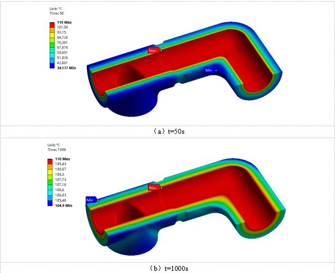Click the '(b) t=1000s' caption
The height and width of the screenshot is (273, 335).
pyautogui.click(x=169, y=268)
